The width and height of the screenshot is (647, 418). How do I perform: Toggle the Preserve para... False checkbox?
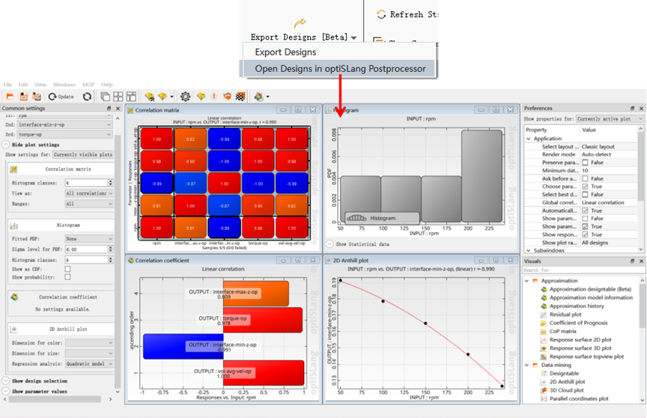click(x=585, y=163)
